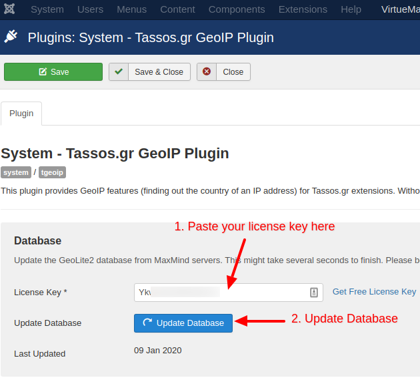Image resolution: width=420 pixels, height=378 pixels.
Task: Select the Plugin tab
Action: [x=21, y=114]
